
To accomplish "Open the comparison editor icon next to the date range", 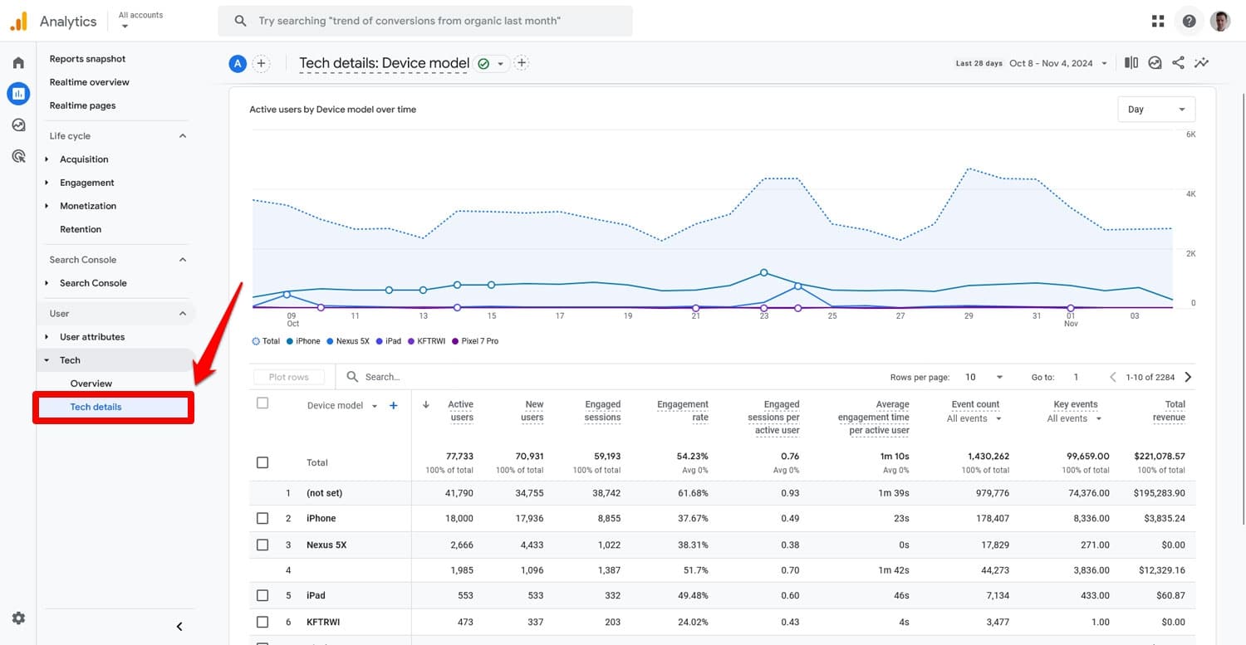I will click(x=1131, y=62).
